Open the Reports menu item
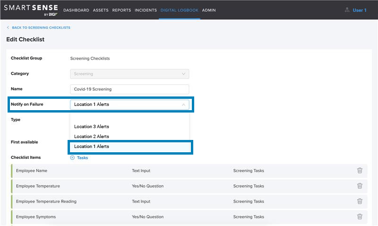 [121, 10]
